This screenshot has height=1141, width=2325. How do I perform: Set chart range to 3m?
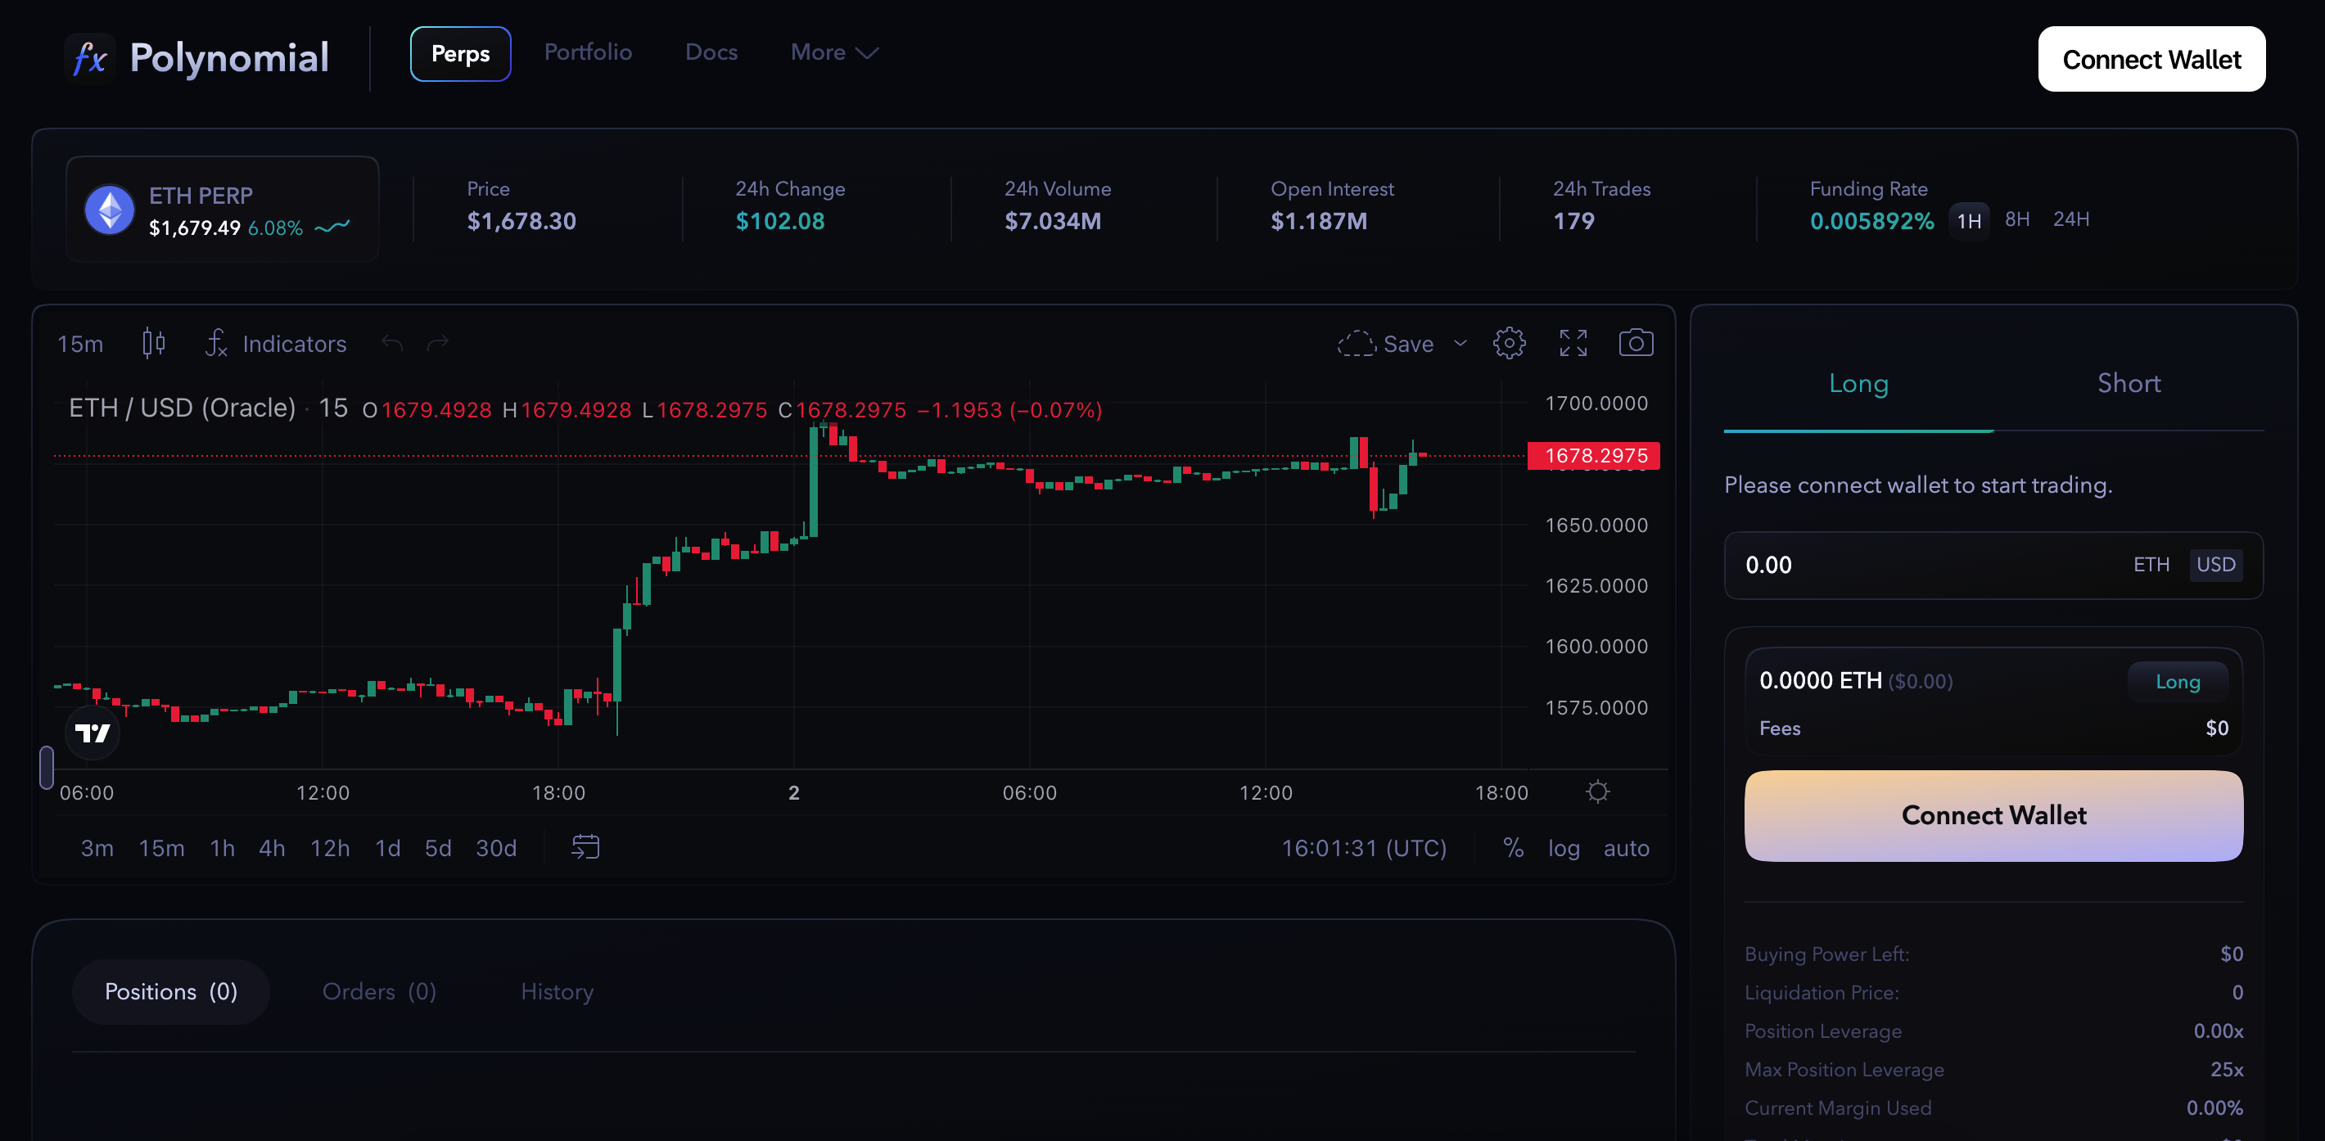coord(97,848)
